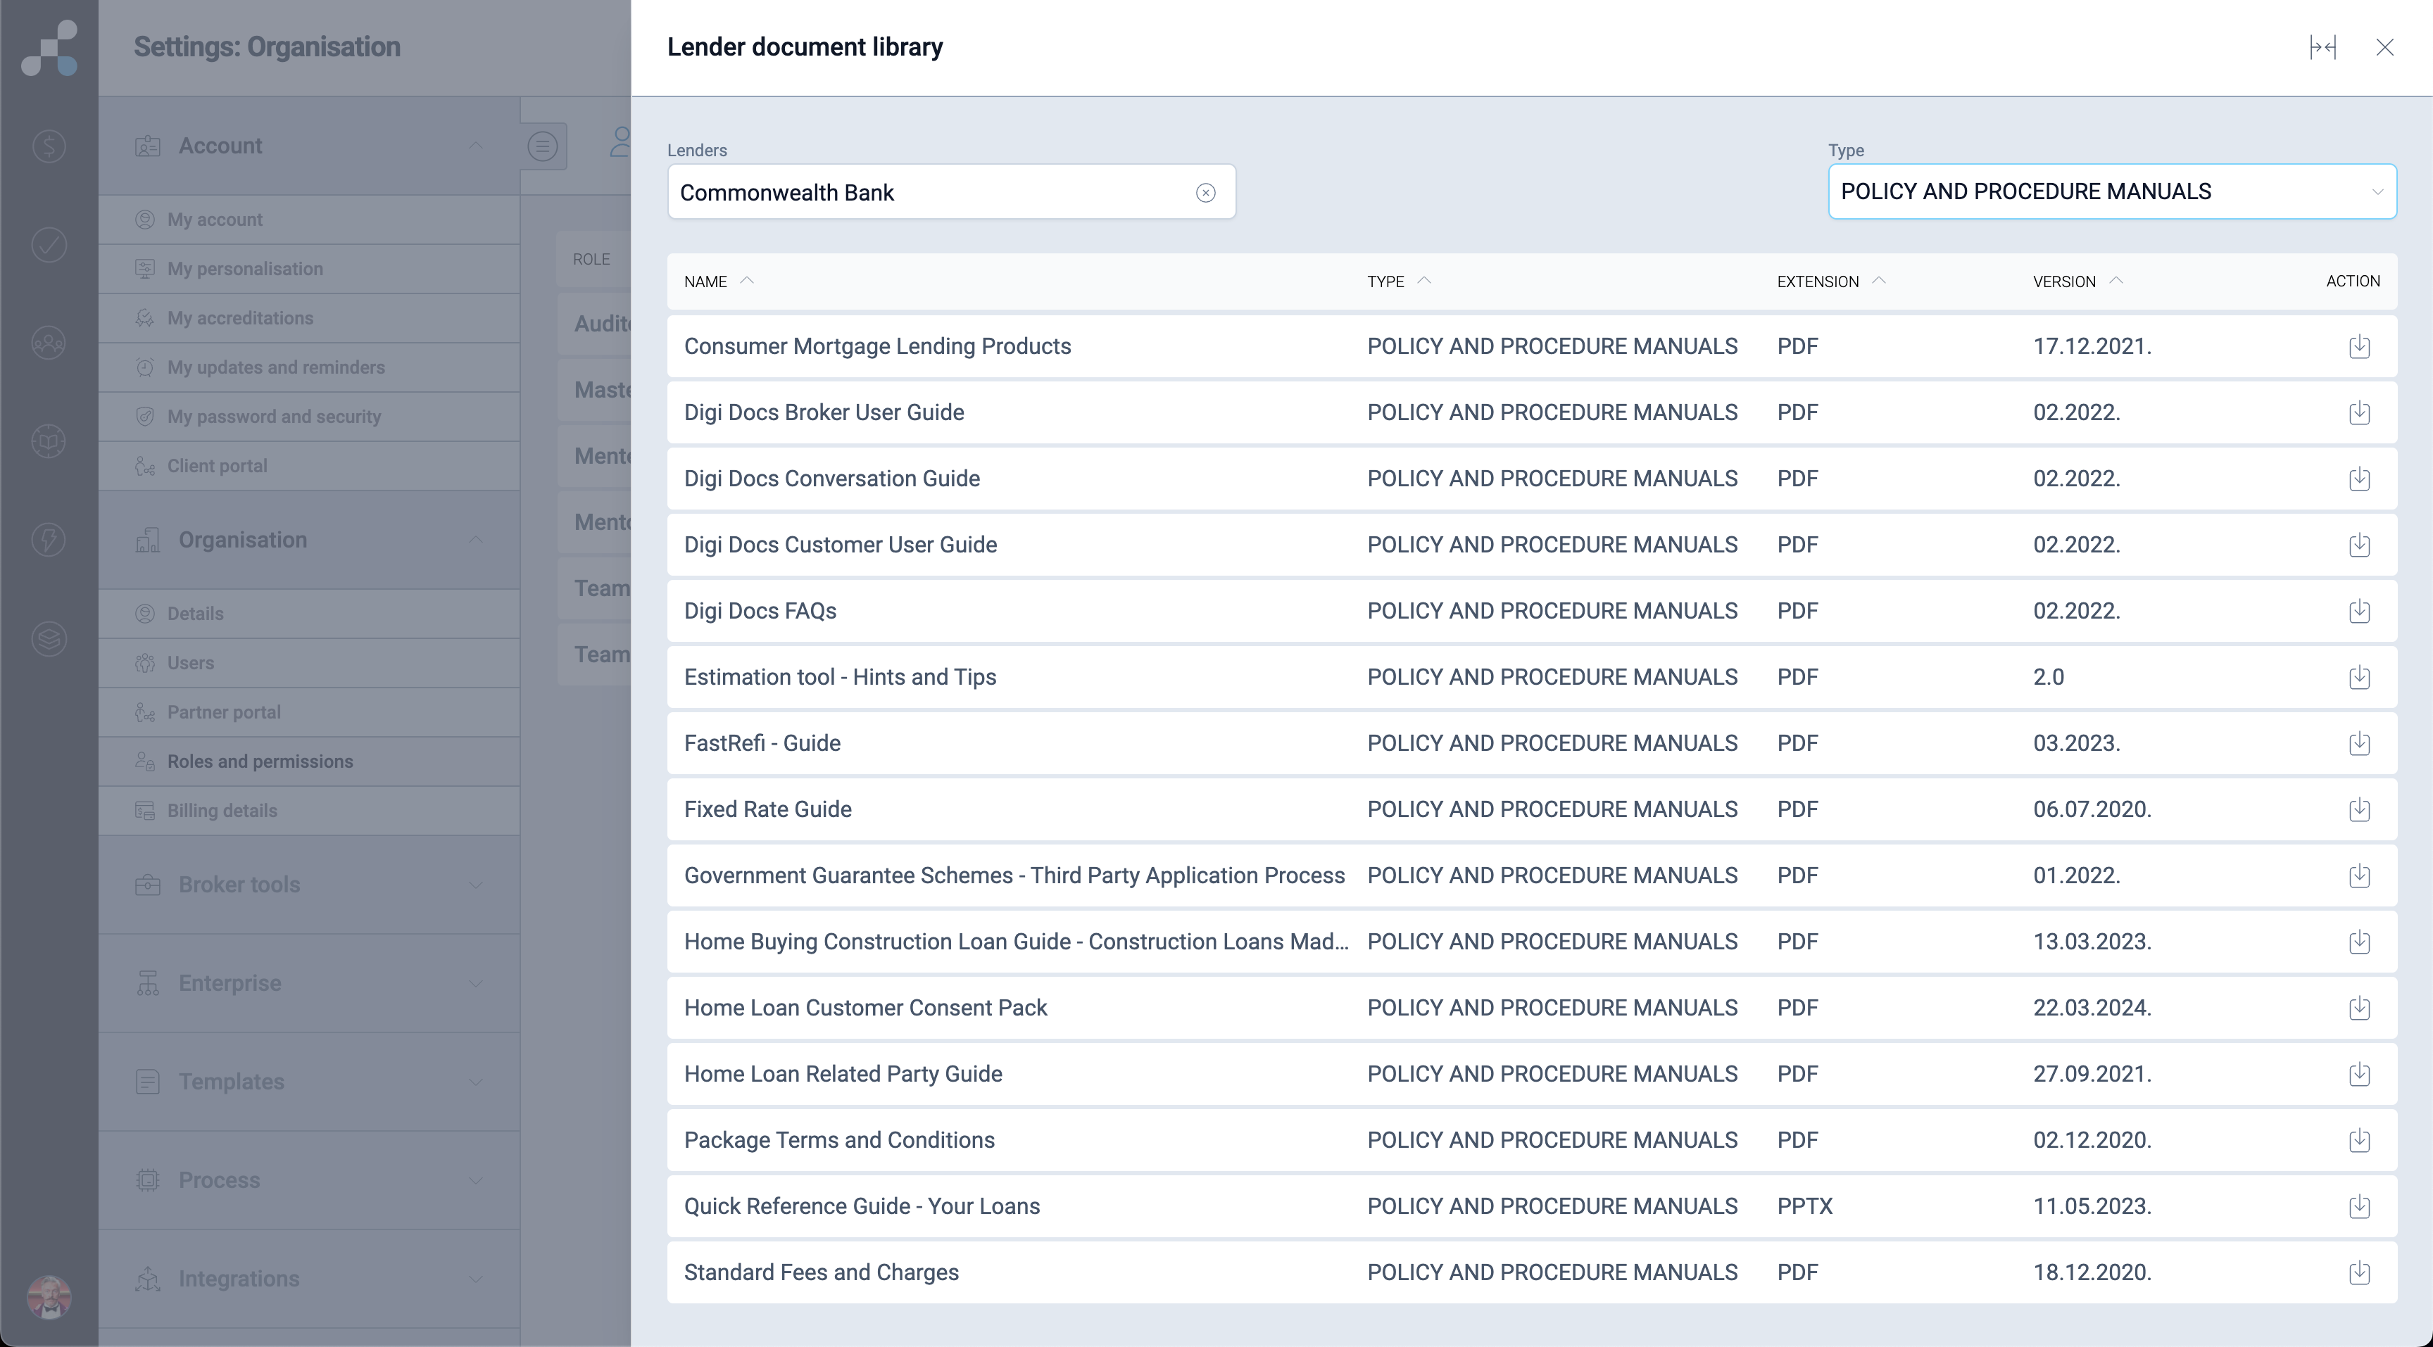Collapse the Organisation settings section
Image resolution: width=2433 pixels, height=1347 pixels.
309,540
